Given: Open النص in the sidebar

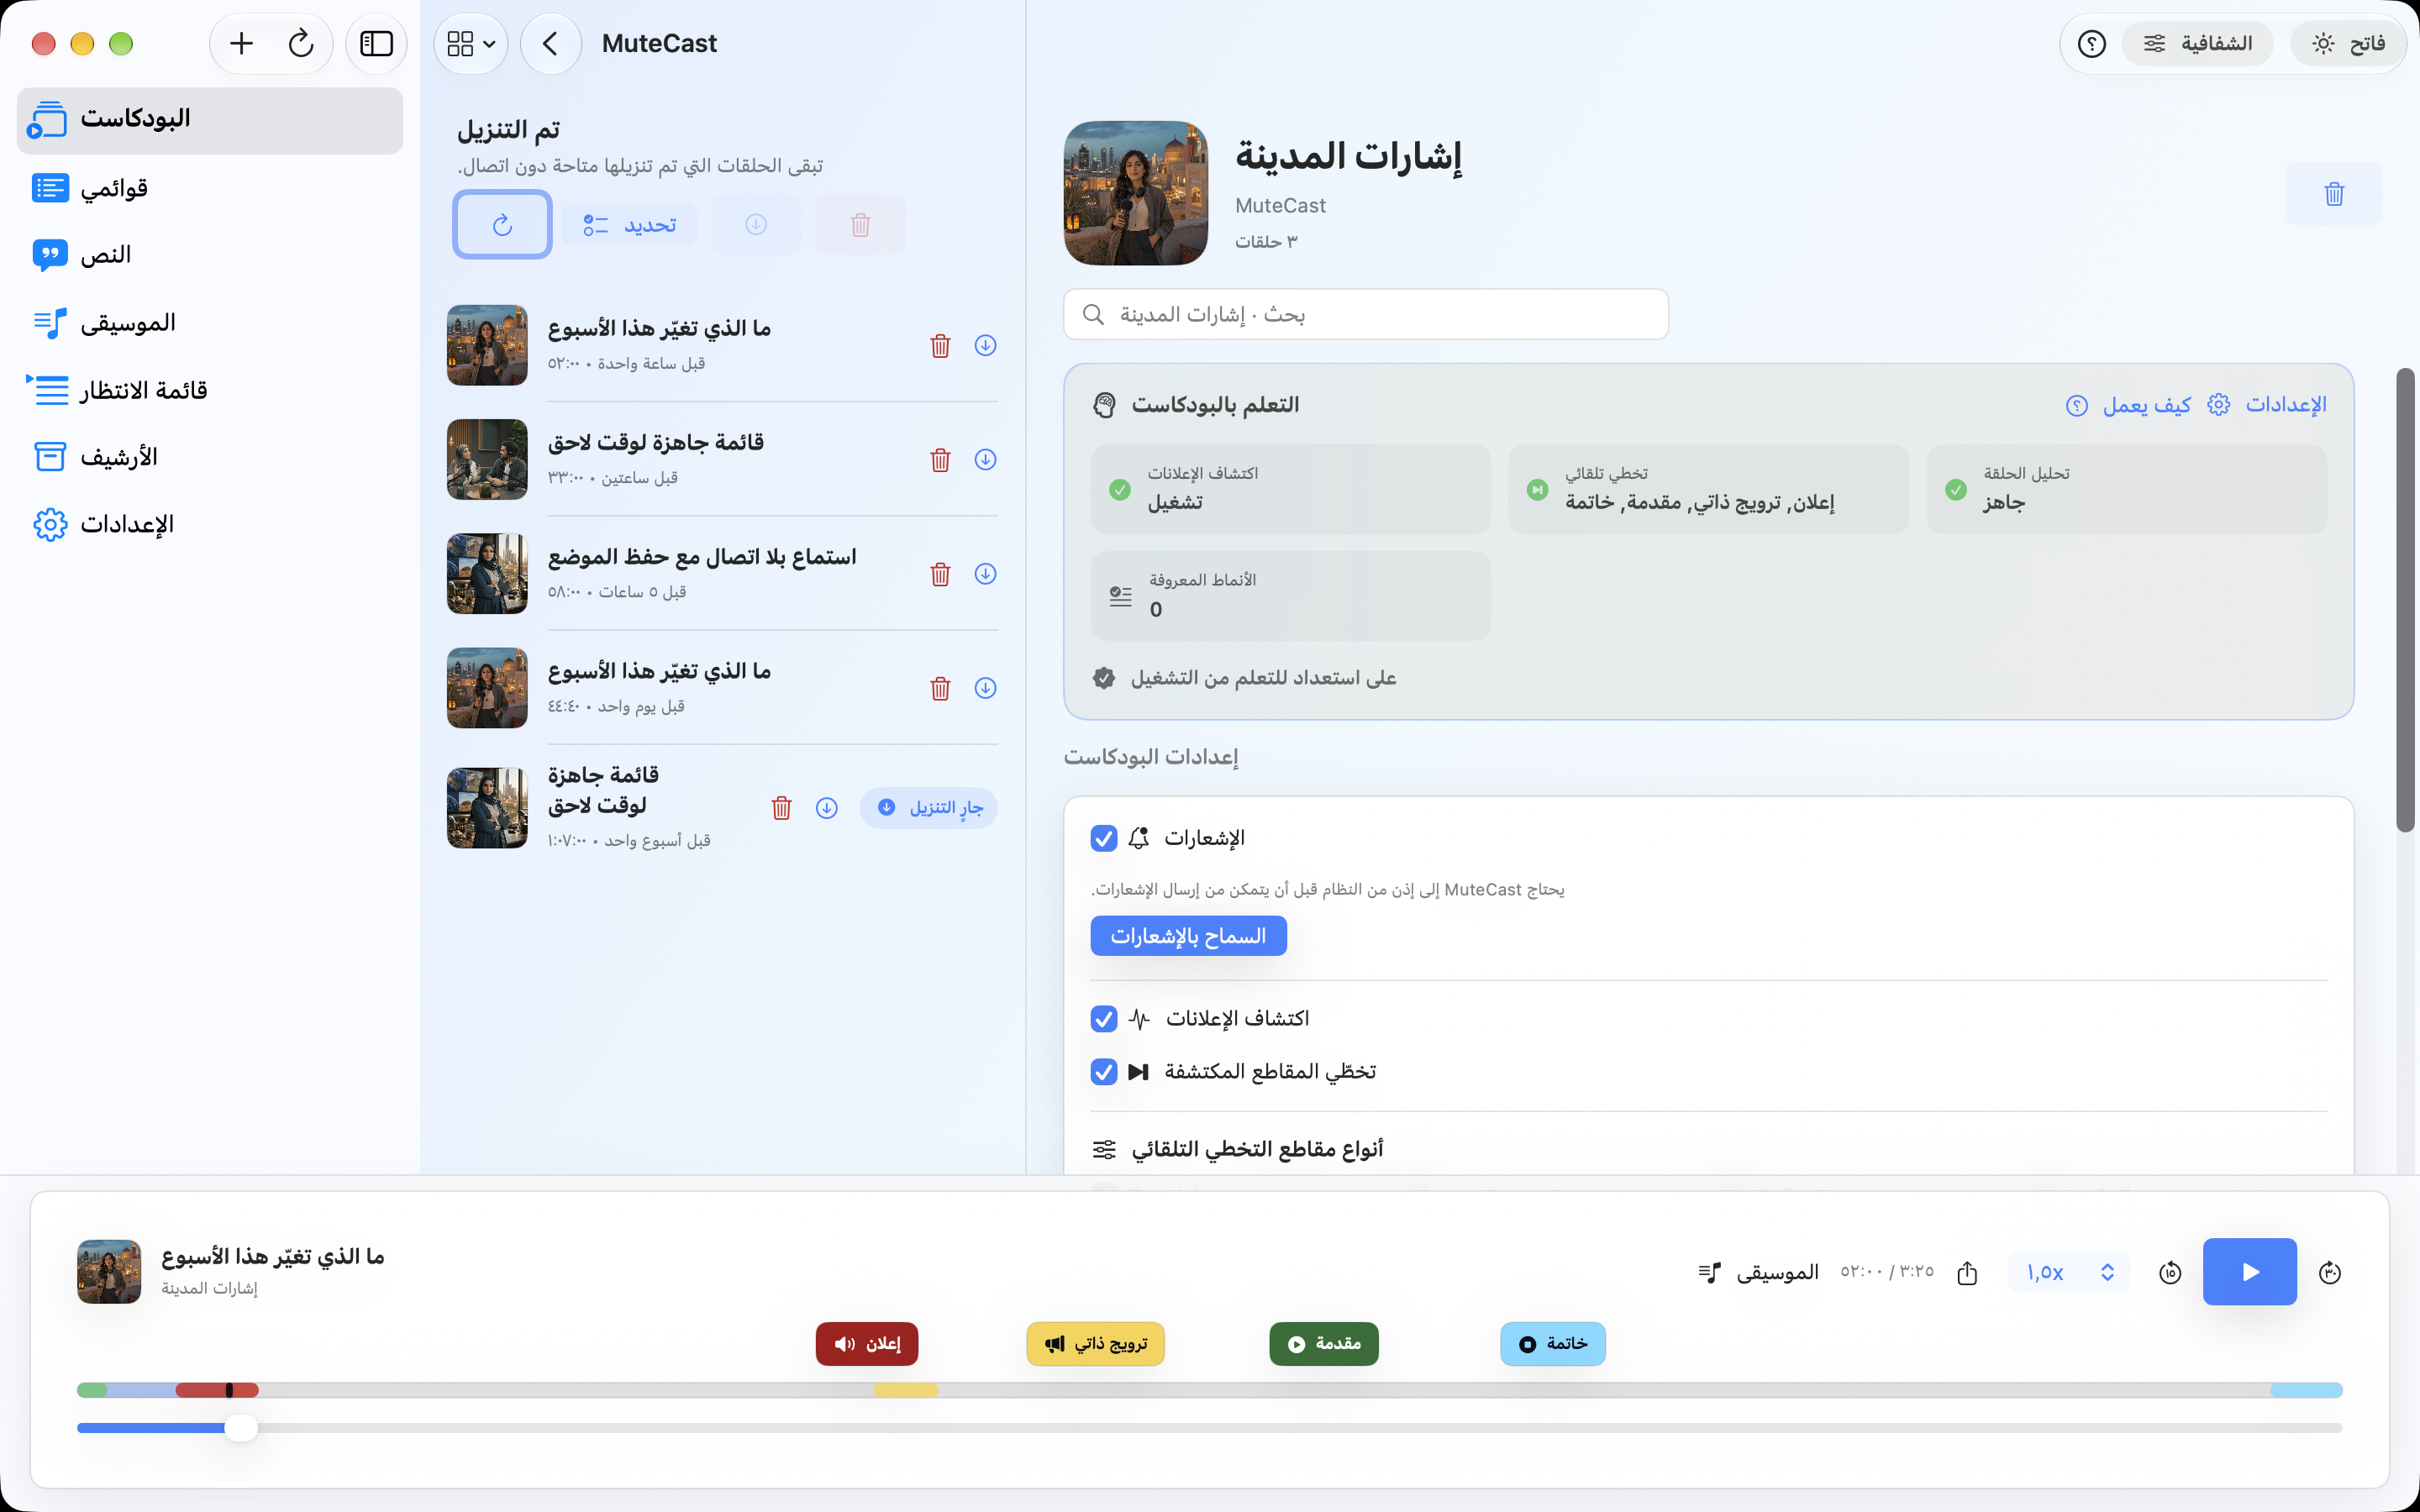Looking at the screenshot, I should [210, 255].
